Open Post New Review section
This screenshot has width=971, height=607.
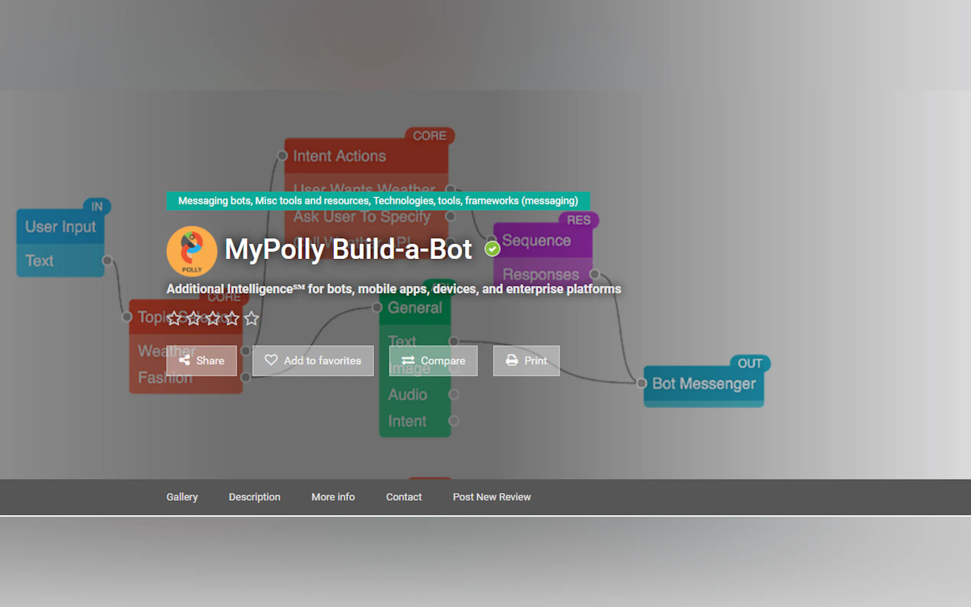click(491, 497)
